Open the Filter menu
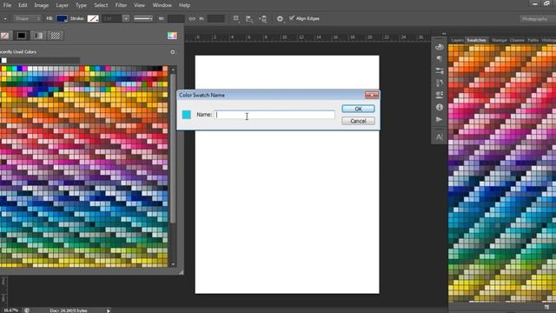The width and height of the screenshot is (556, 313). pyautogui.click(x=121, y=5)
